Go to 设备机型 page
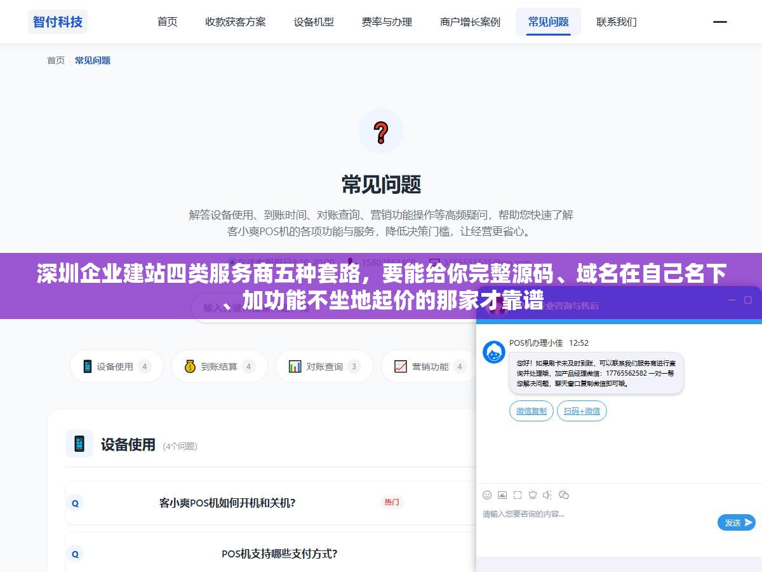 (314, 22)
